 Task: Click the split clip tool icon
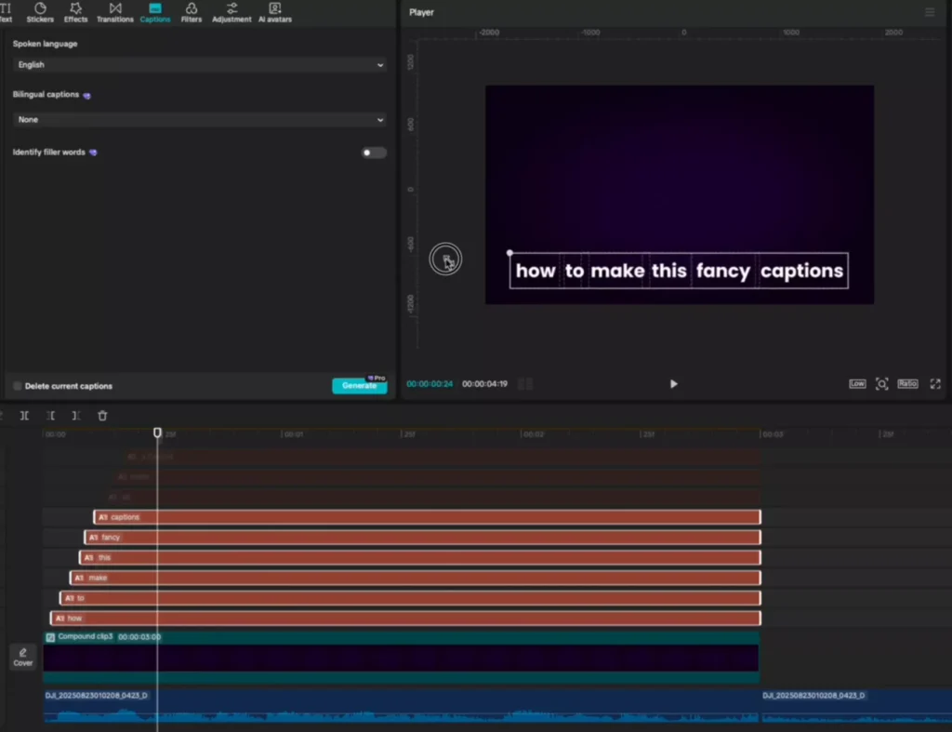(25, 416)
